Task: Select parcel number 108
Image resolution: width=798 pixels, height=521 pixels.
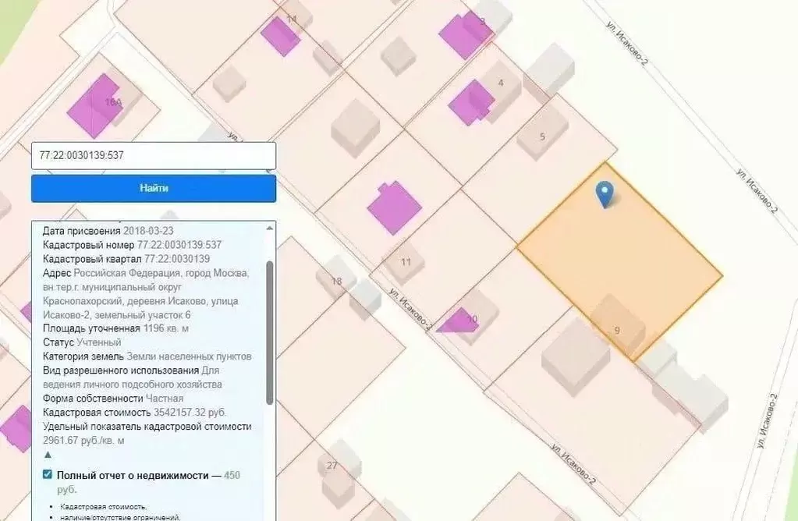Action: pyautogui.click(x=114, y=103)
